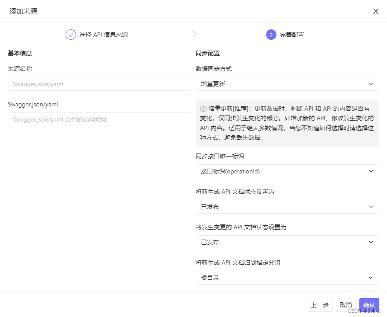Focus the Swagger.json/yaml 文件的访问地址 field
387x317 pixels.
[x=99, y=119]
